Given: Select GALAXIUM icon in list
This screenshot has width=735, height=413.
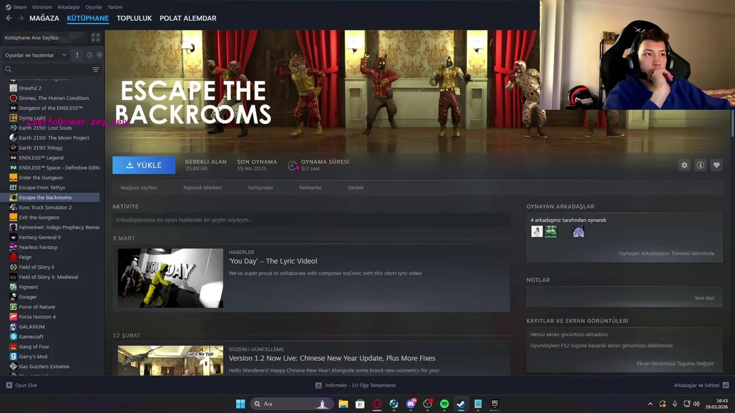Looking at the screenshot, I should [x=13, y=327].
